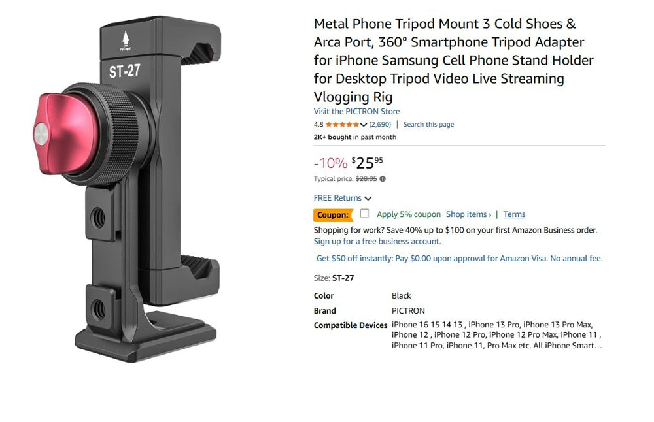Visit the PICTRON Store link

pos(356,112)
